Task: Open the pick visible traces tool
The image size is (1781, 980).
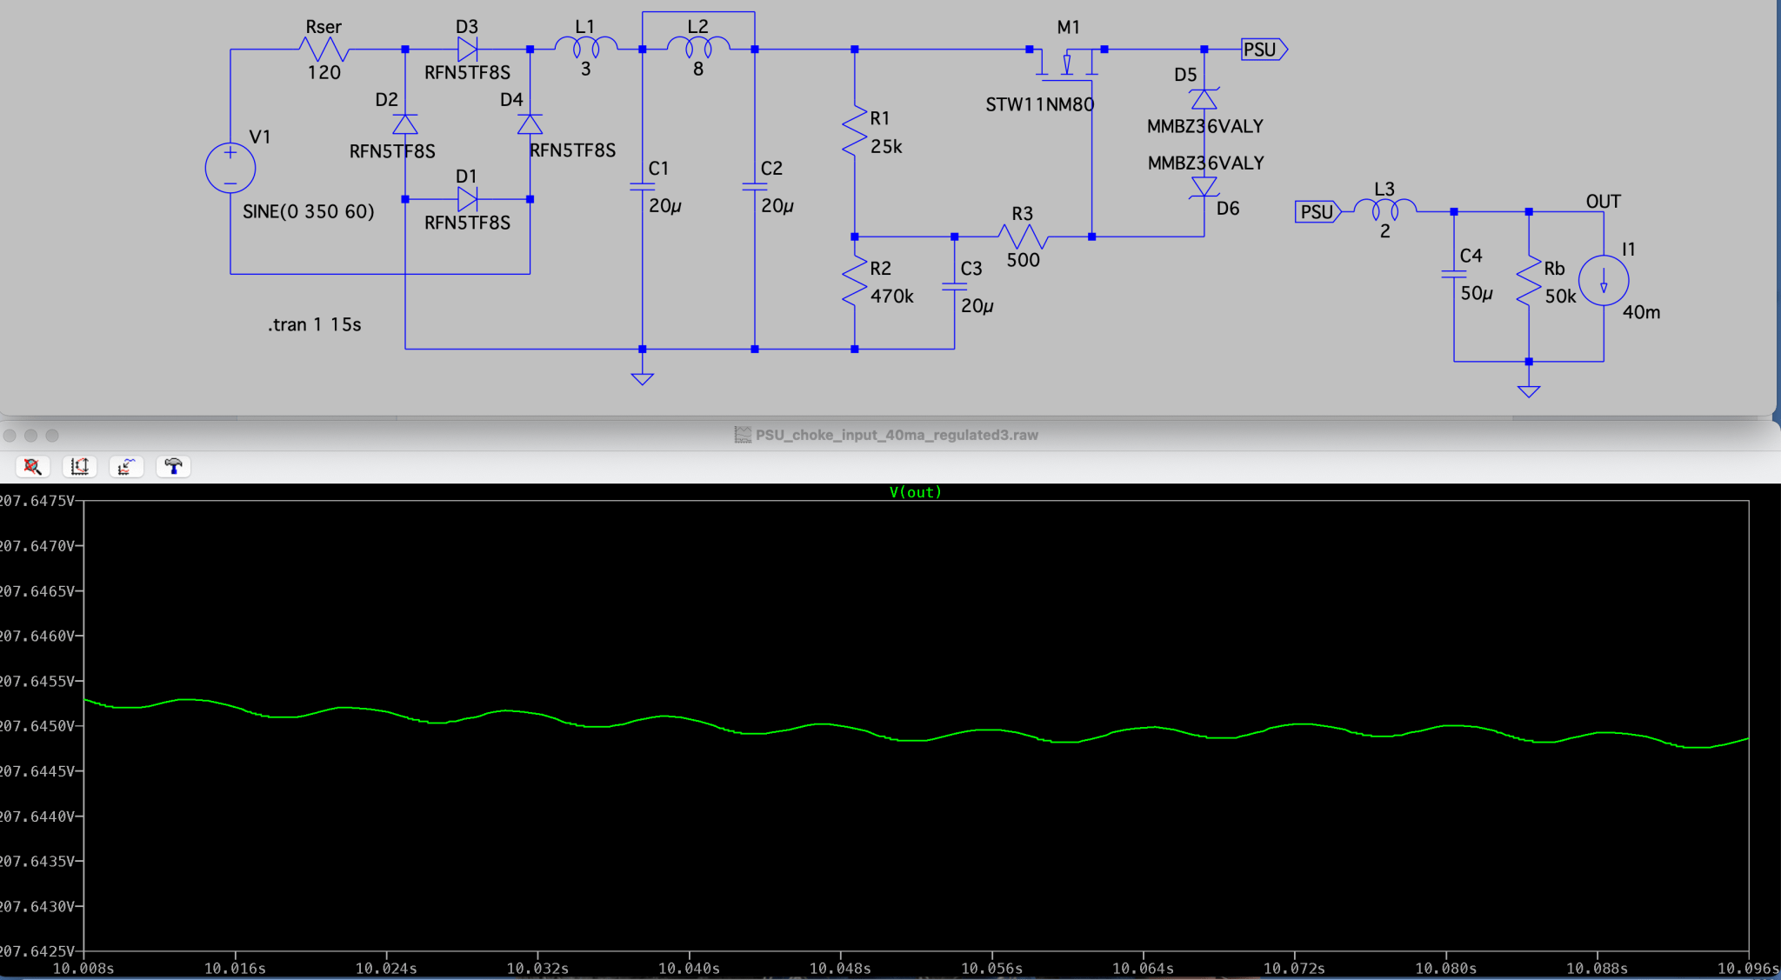Action: pyautogui.click(x=126, y=467)
